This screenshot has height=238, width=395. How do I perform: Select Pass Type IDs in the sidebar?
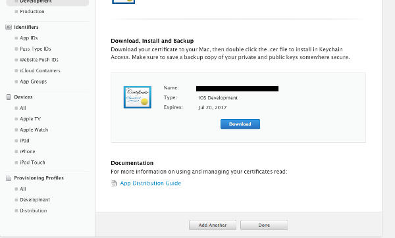tap(36, 49)
